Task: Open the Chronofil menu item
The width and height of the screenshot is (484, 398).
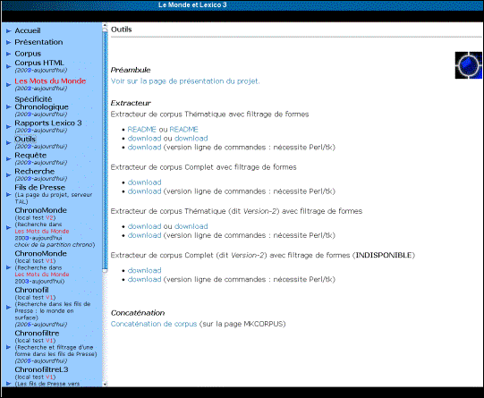Action: tap(31, 290)
